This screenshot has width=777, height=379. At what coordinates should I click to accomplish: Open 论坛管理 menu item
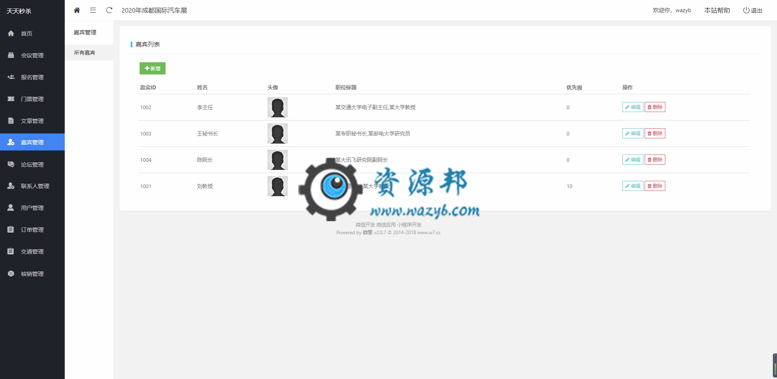[x=32, y=165]
